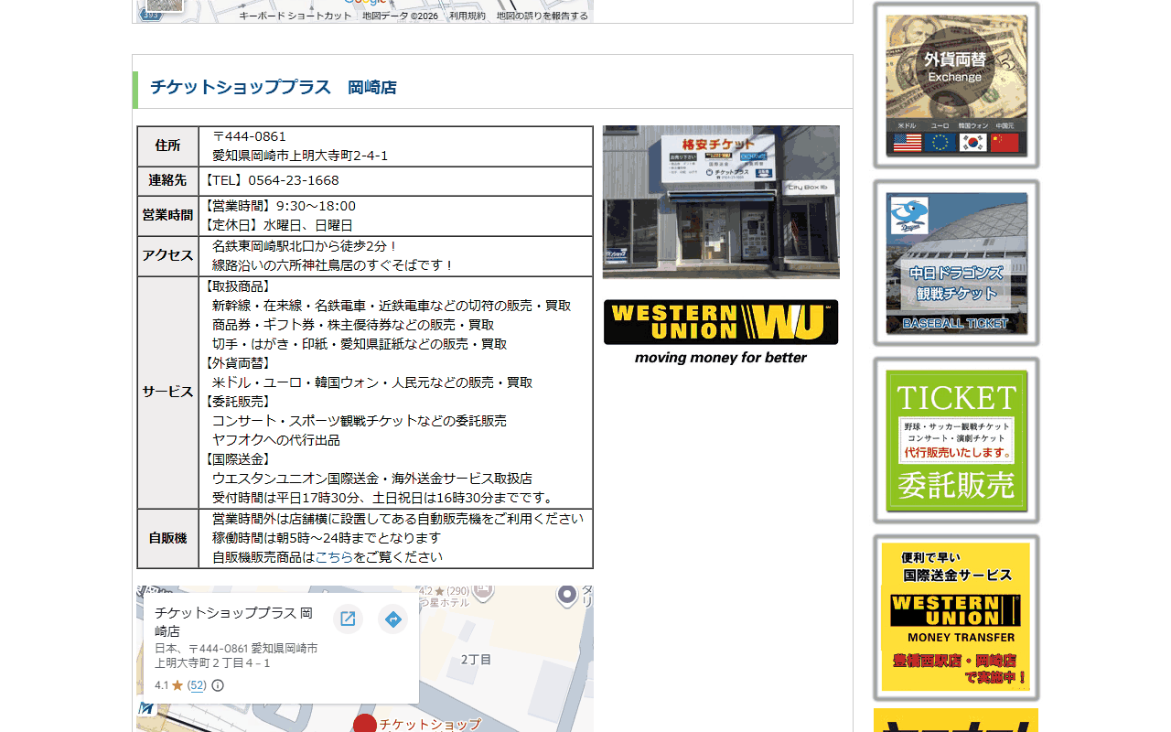
Task: Click the blue directions arrow icon
Action: click(x=392, y=619)
